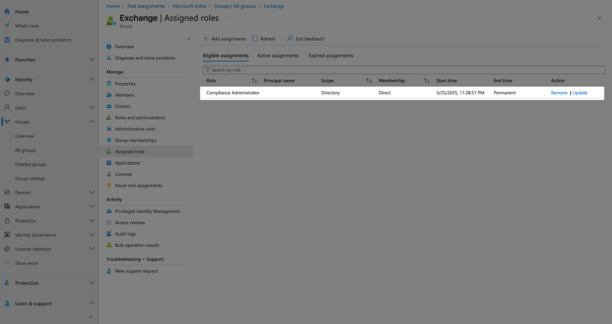
Task: Click the Identity Governance icon
Action: [7, 235]
